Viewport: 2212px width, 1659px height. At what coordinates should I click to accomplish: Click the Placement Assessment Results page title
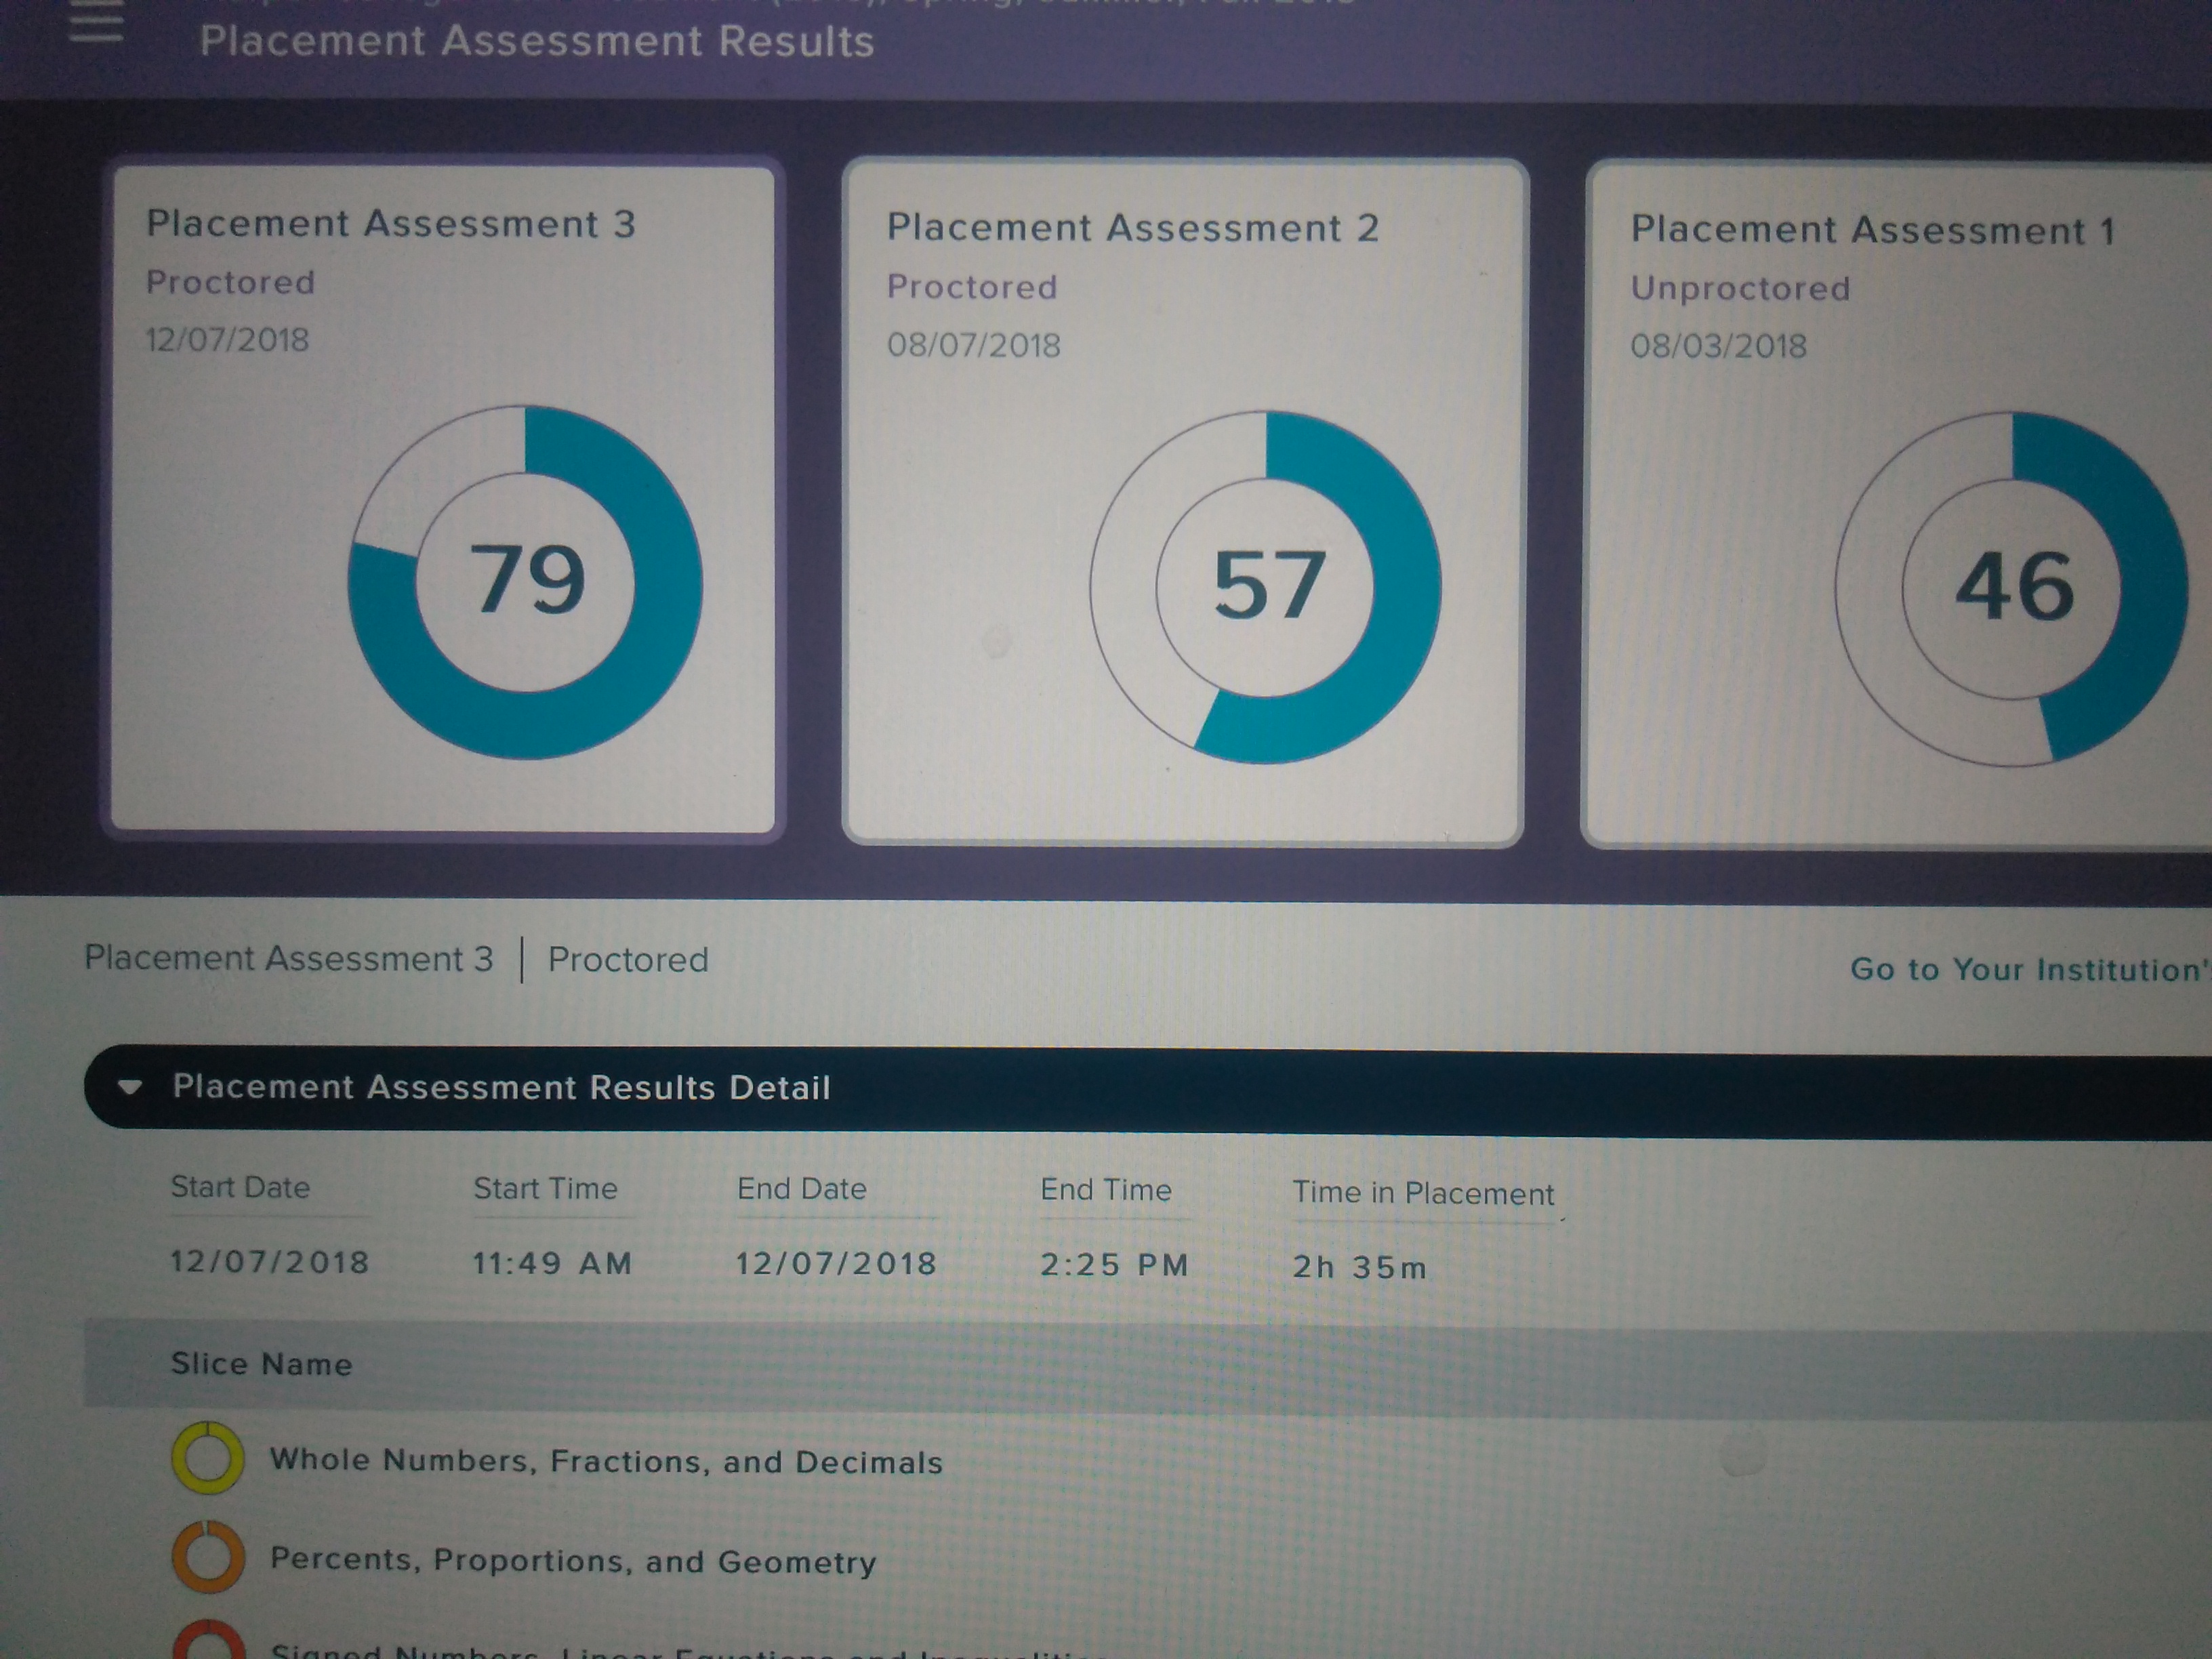click(536, 42)
